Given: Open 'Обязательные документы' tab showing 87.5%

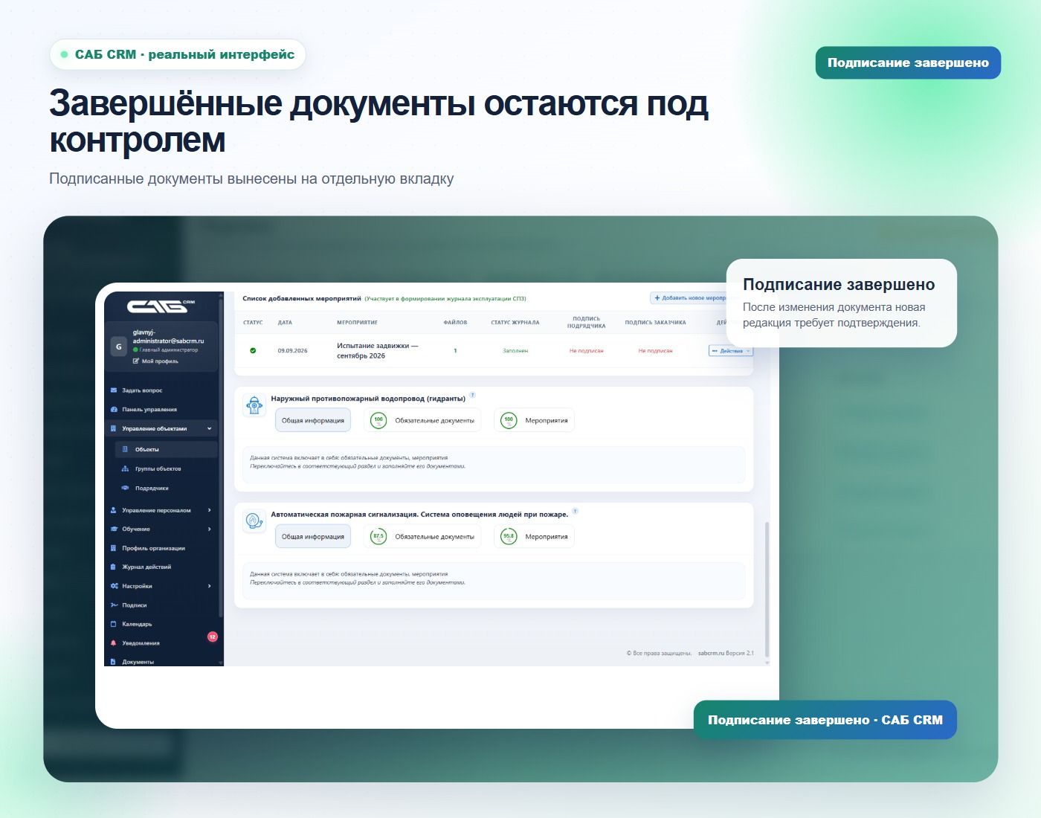Looking at the screenshot, I should (x=422, y=536).
